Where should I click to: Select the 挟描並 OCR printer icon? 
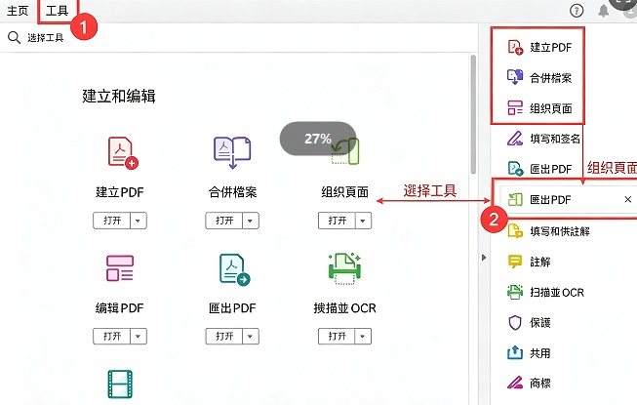pos(344,268)
